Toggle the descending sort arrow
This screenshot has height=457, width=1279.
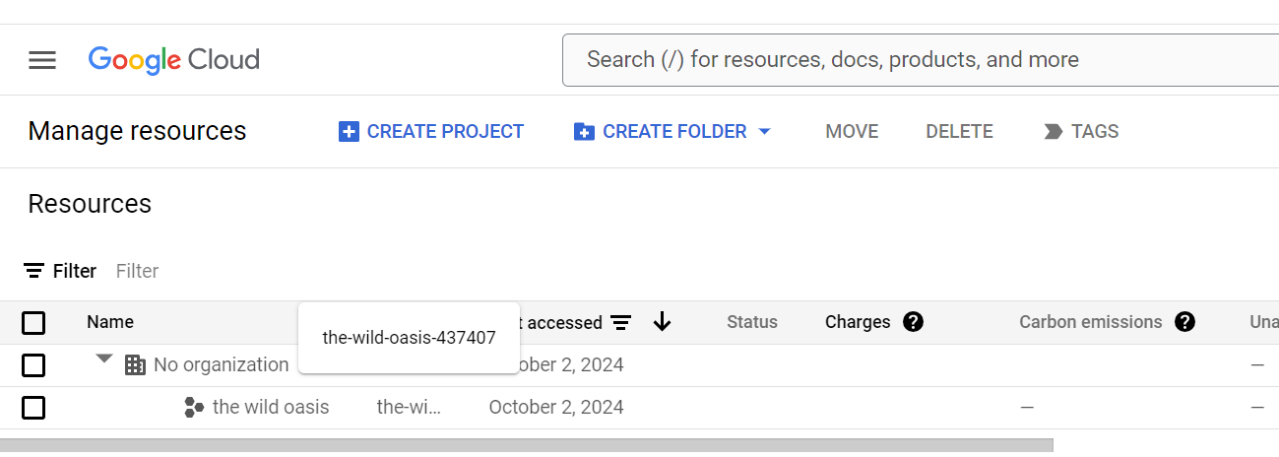click(x=662, y=322)
